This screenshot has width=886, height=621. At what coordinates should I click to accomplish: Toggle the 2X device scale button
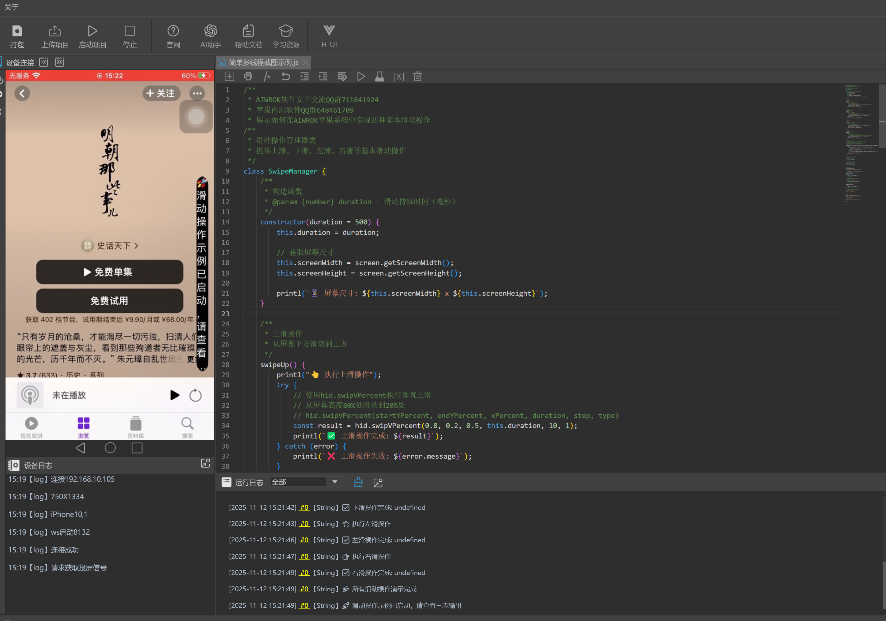click(x=59, y=62)
